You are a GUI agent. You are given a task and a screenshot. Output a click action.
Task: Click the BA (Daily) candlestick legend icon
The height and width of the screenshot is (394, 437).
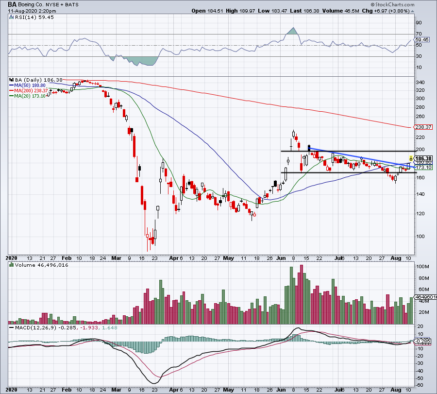coord(12,80)
